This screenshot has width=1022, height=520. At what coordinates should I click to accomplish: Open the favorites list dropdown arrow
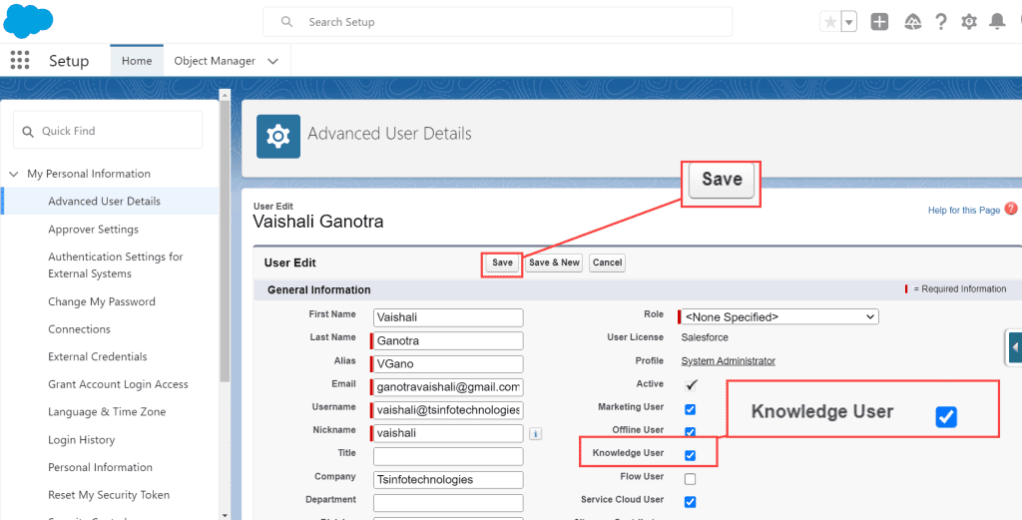[x=848, y=22]
